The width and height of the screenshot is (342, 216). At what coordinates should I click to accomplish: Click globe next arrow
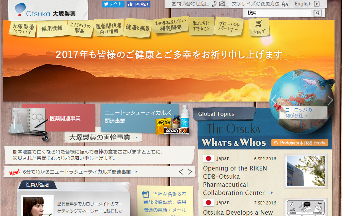tap(330, 100)
